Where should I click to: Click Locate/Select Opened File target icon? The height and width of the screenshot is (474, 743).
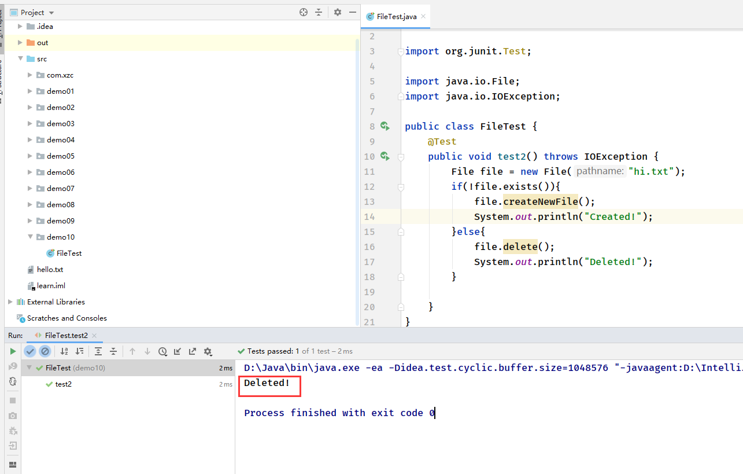(304, 12)
